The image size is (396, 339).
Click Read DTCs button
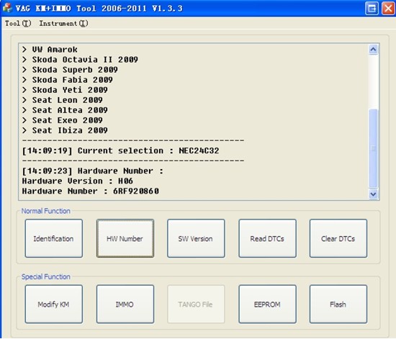coord(267,238)
